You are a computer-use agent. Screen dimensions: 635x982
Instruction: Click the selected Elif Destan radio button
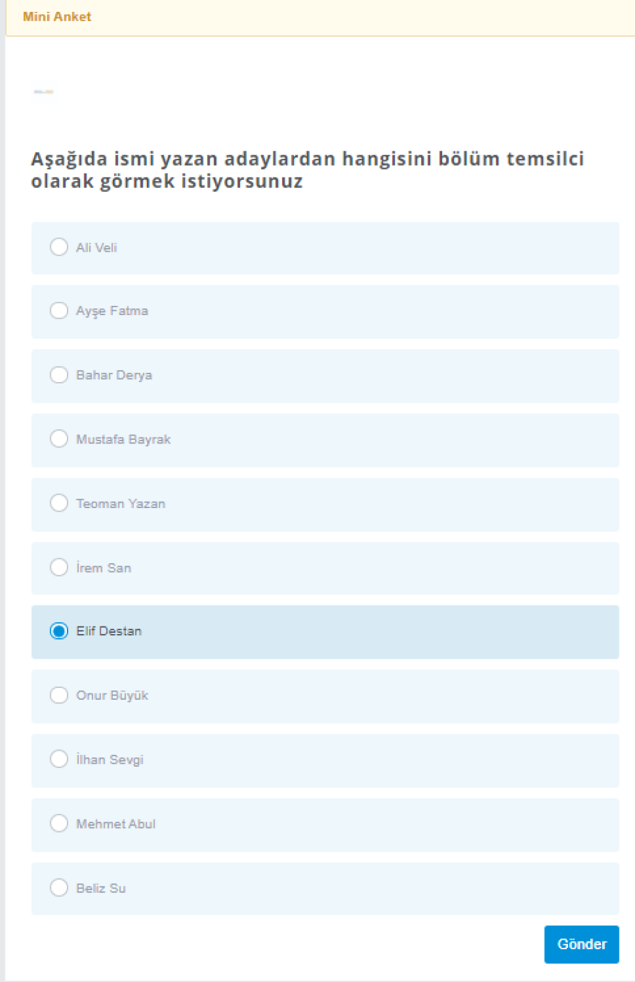click(x=59, y=631)
